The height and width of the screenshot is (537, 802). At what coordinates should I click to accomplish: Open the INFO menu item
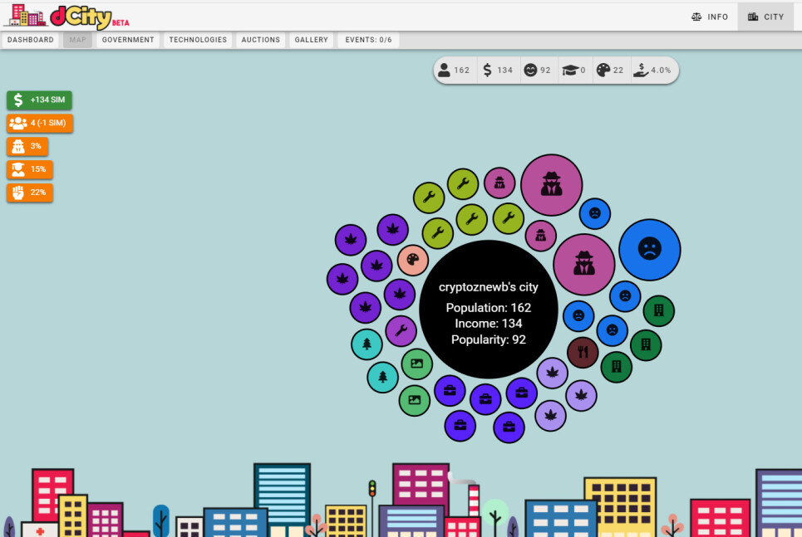tap(710, 17)
